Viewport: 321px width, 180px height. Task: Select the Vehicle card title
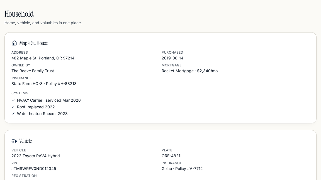coord(25,141)
